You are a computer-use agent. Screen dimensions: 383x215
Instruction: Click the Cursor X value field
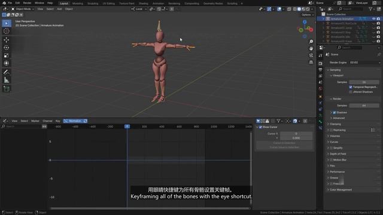(x=296, y=134)
